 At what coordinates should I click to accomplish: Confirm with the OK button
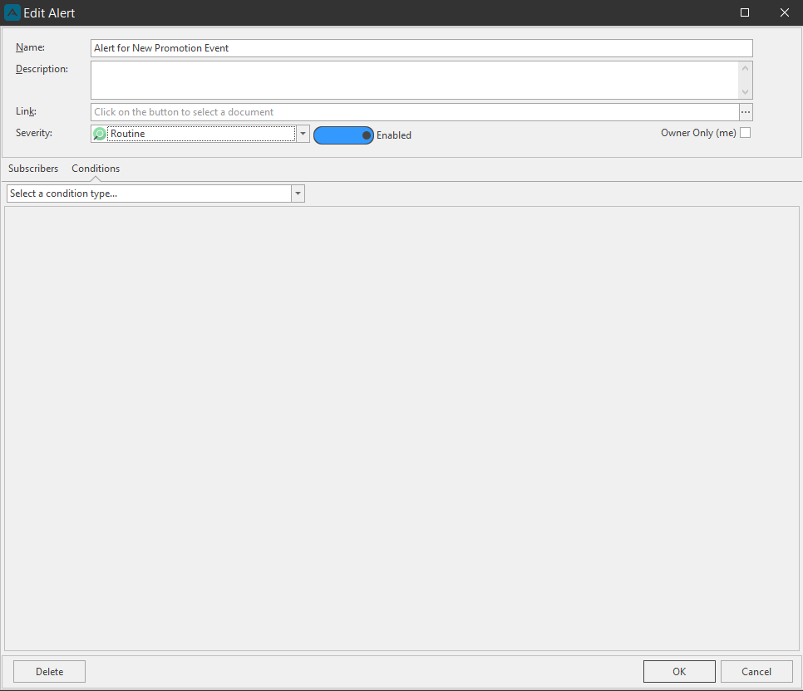click(x=679, y=672)
